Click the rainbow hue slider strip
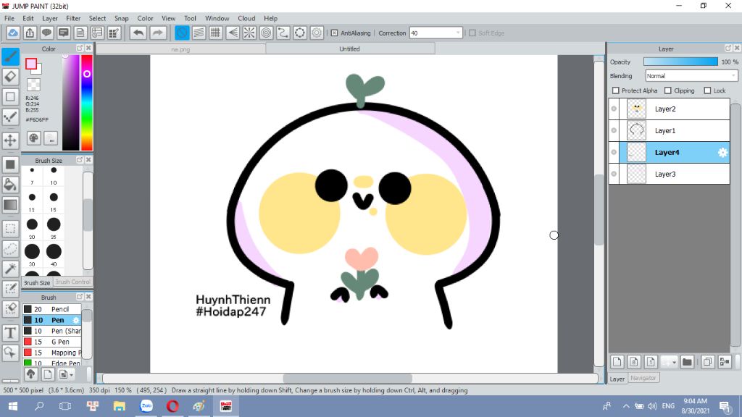 pyautogui.click(x=87, y=103)
